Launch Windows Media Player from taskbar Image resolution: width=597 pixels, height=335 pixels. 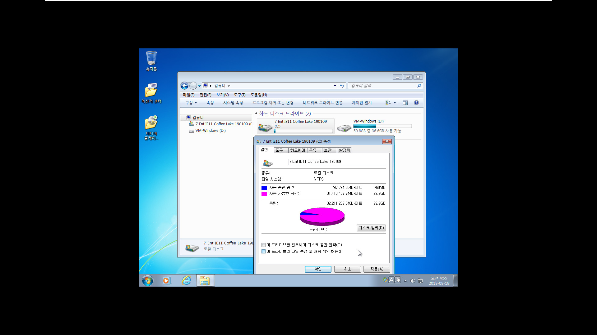point(166,280)
